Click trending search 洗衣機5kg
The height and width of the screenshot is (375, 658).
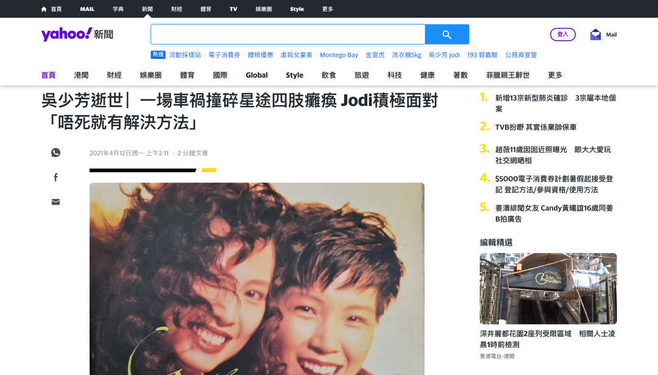click(x=406, y=55)
